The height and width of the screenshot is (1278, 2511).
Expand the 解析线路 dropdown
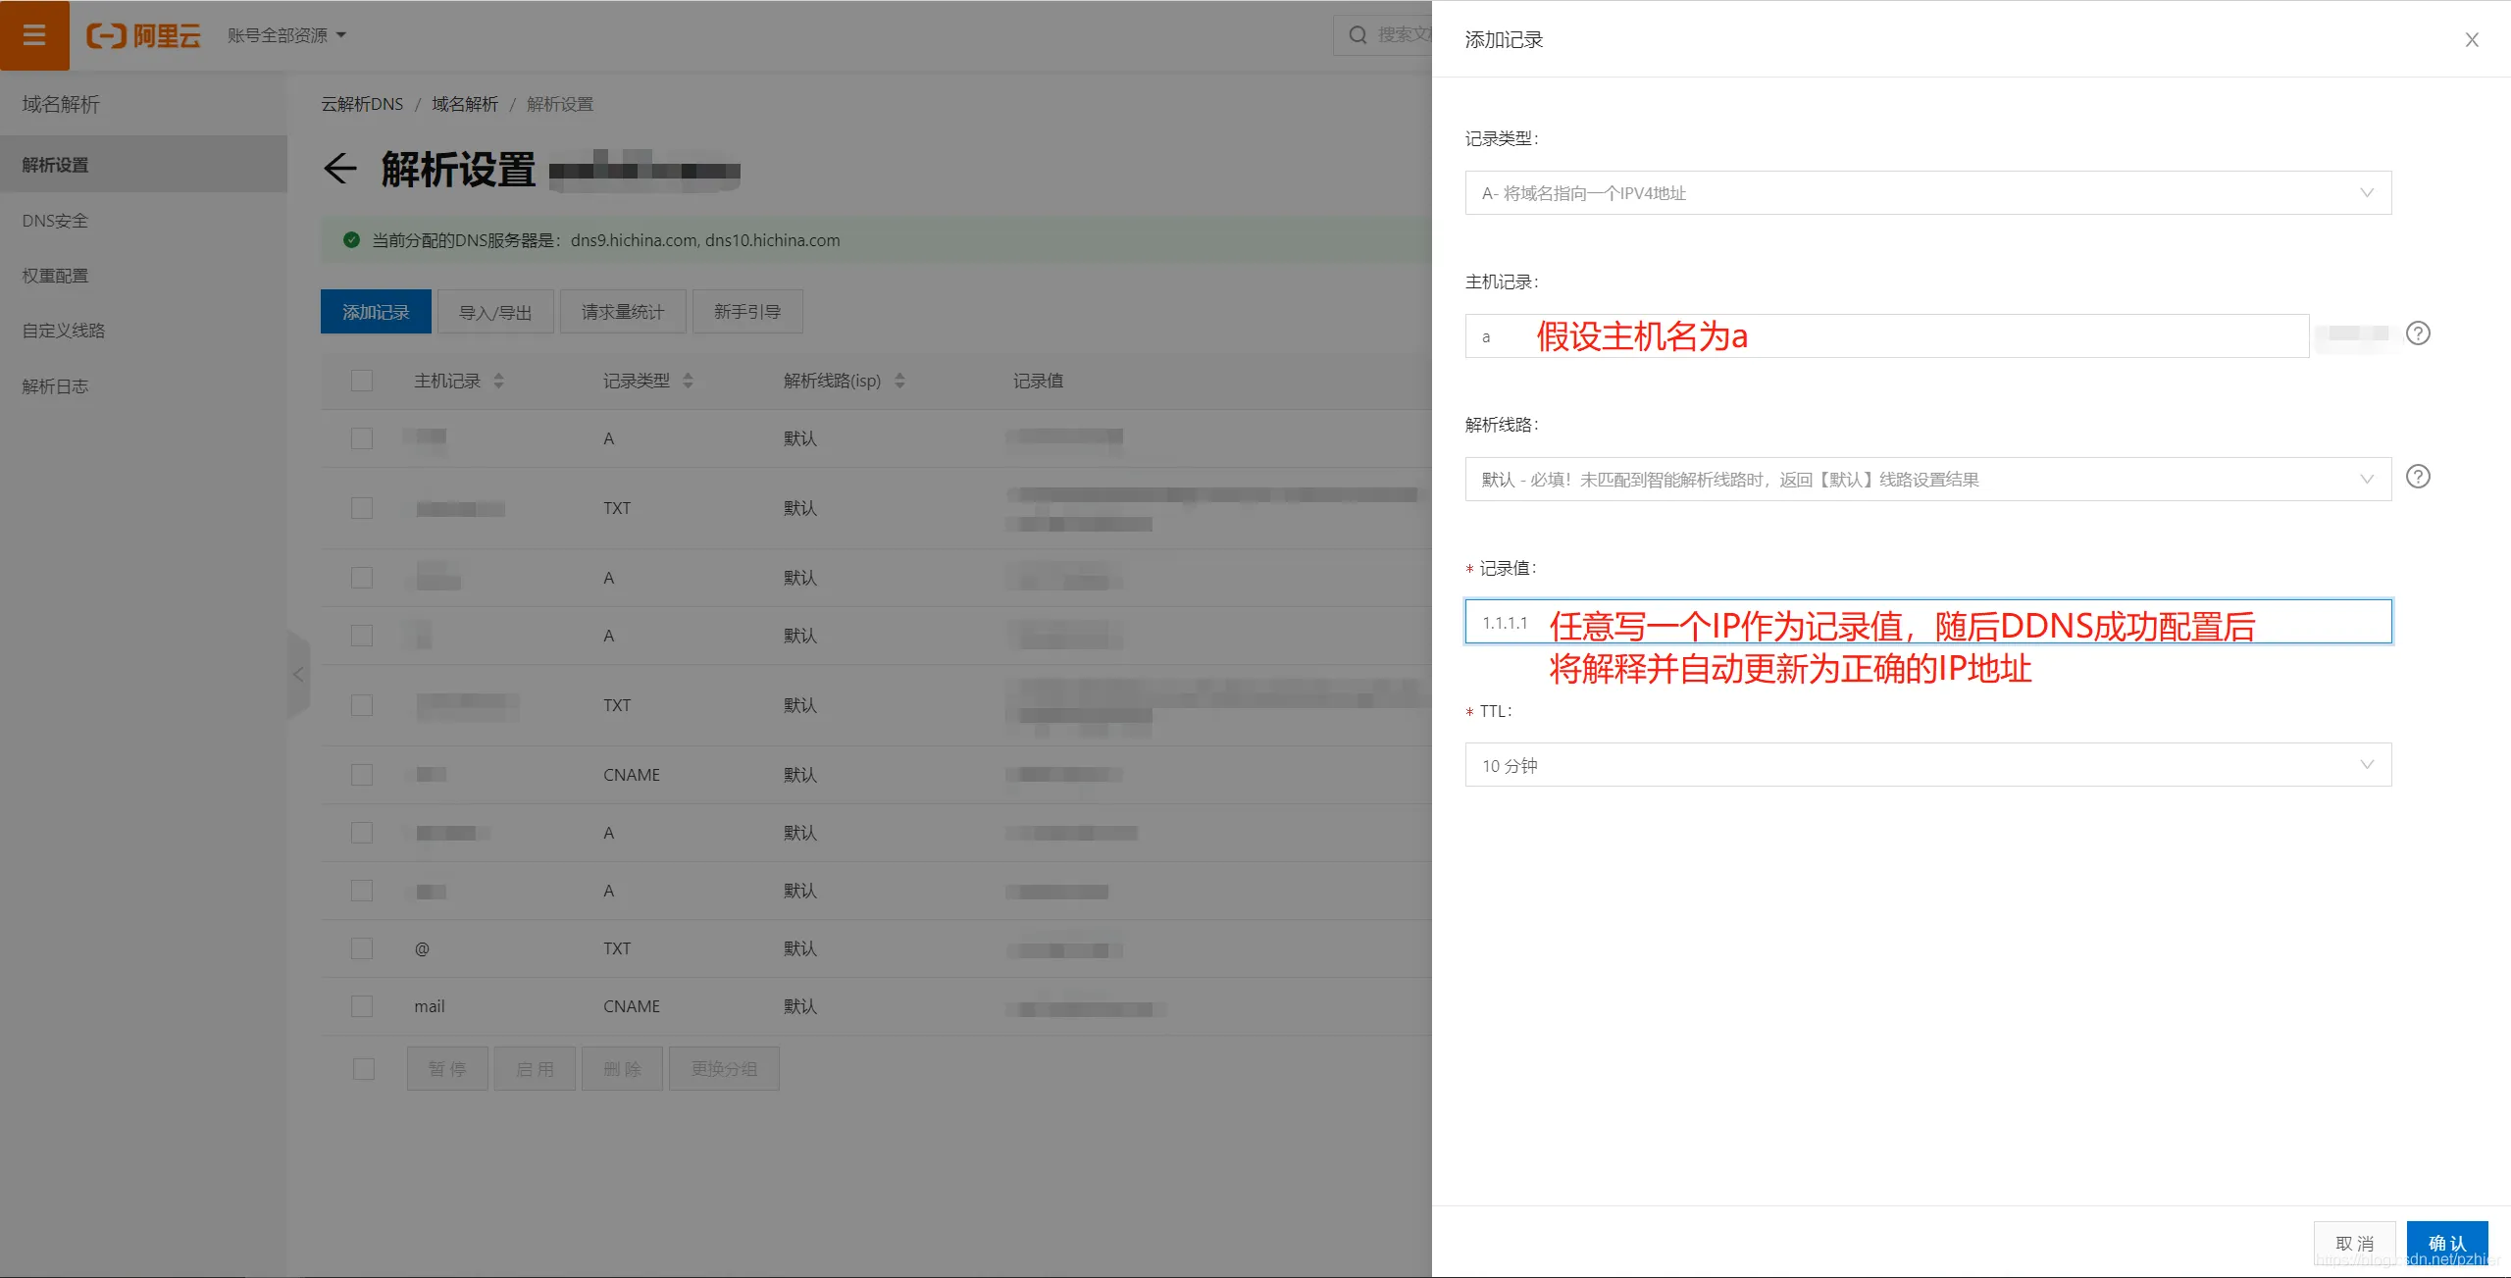tap(1927, 479)
